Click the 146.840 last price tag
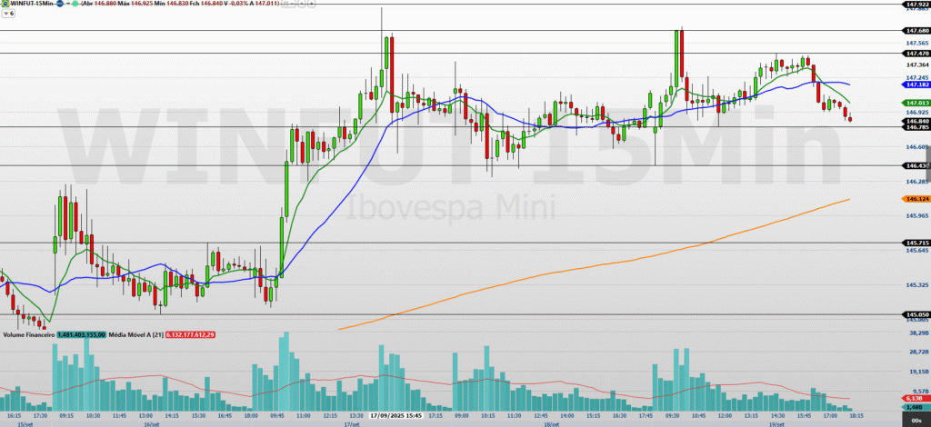 point(916,121)
